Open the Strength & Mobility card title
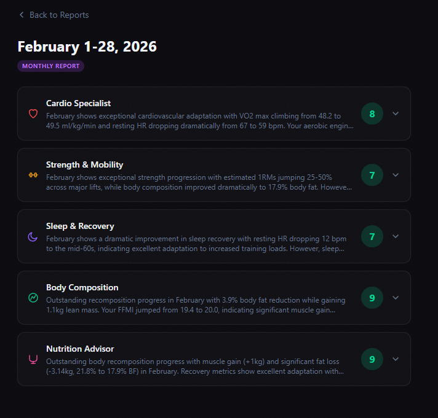This screenshot has width=438, height=418. click(84, 164)
